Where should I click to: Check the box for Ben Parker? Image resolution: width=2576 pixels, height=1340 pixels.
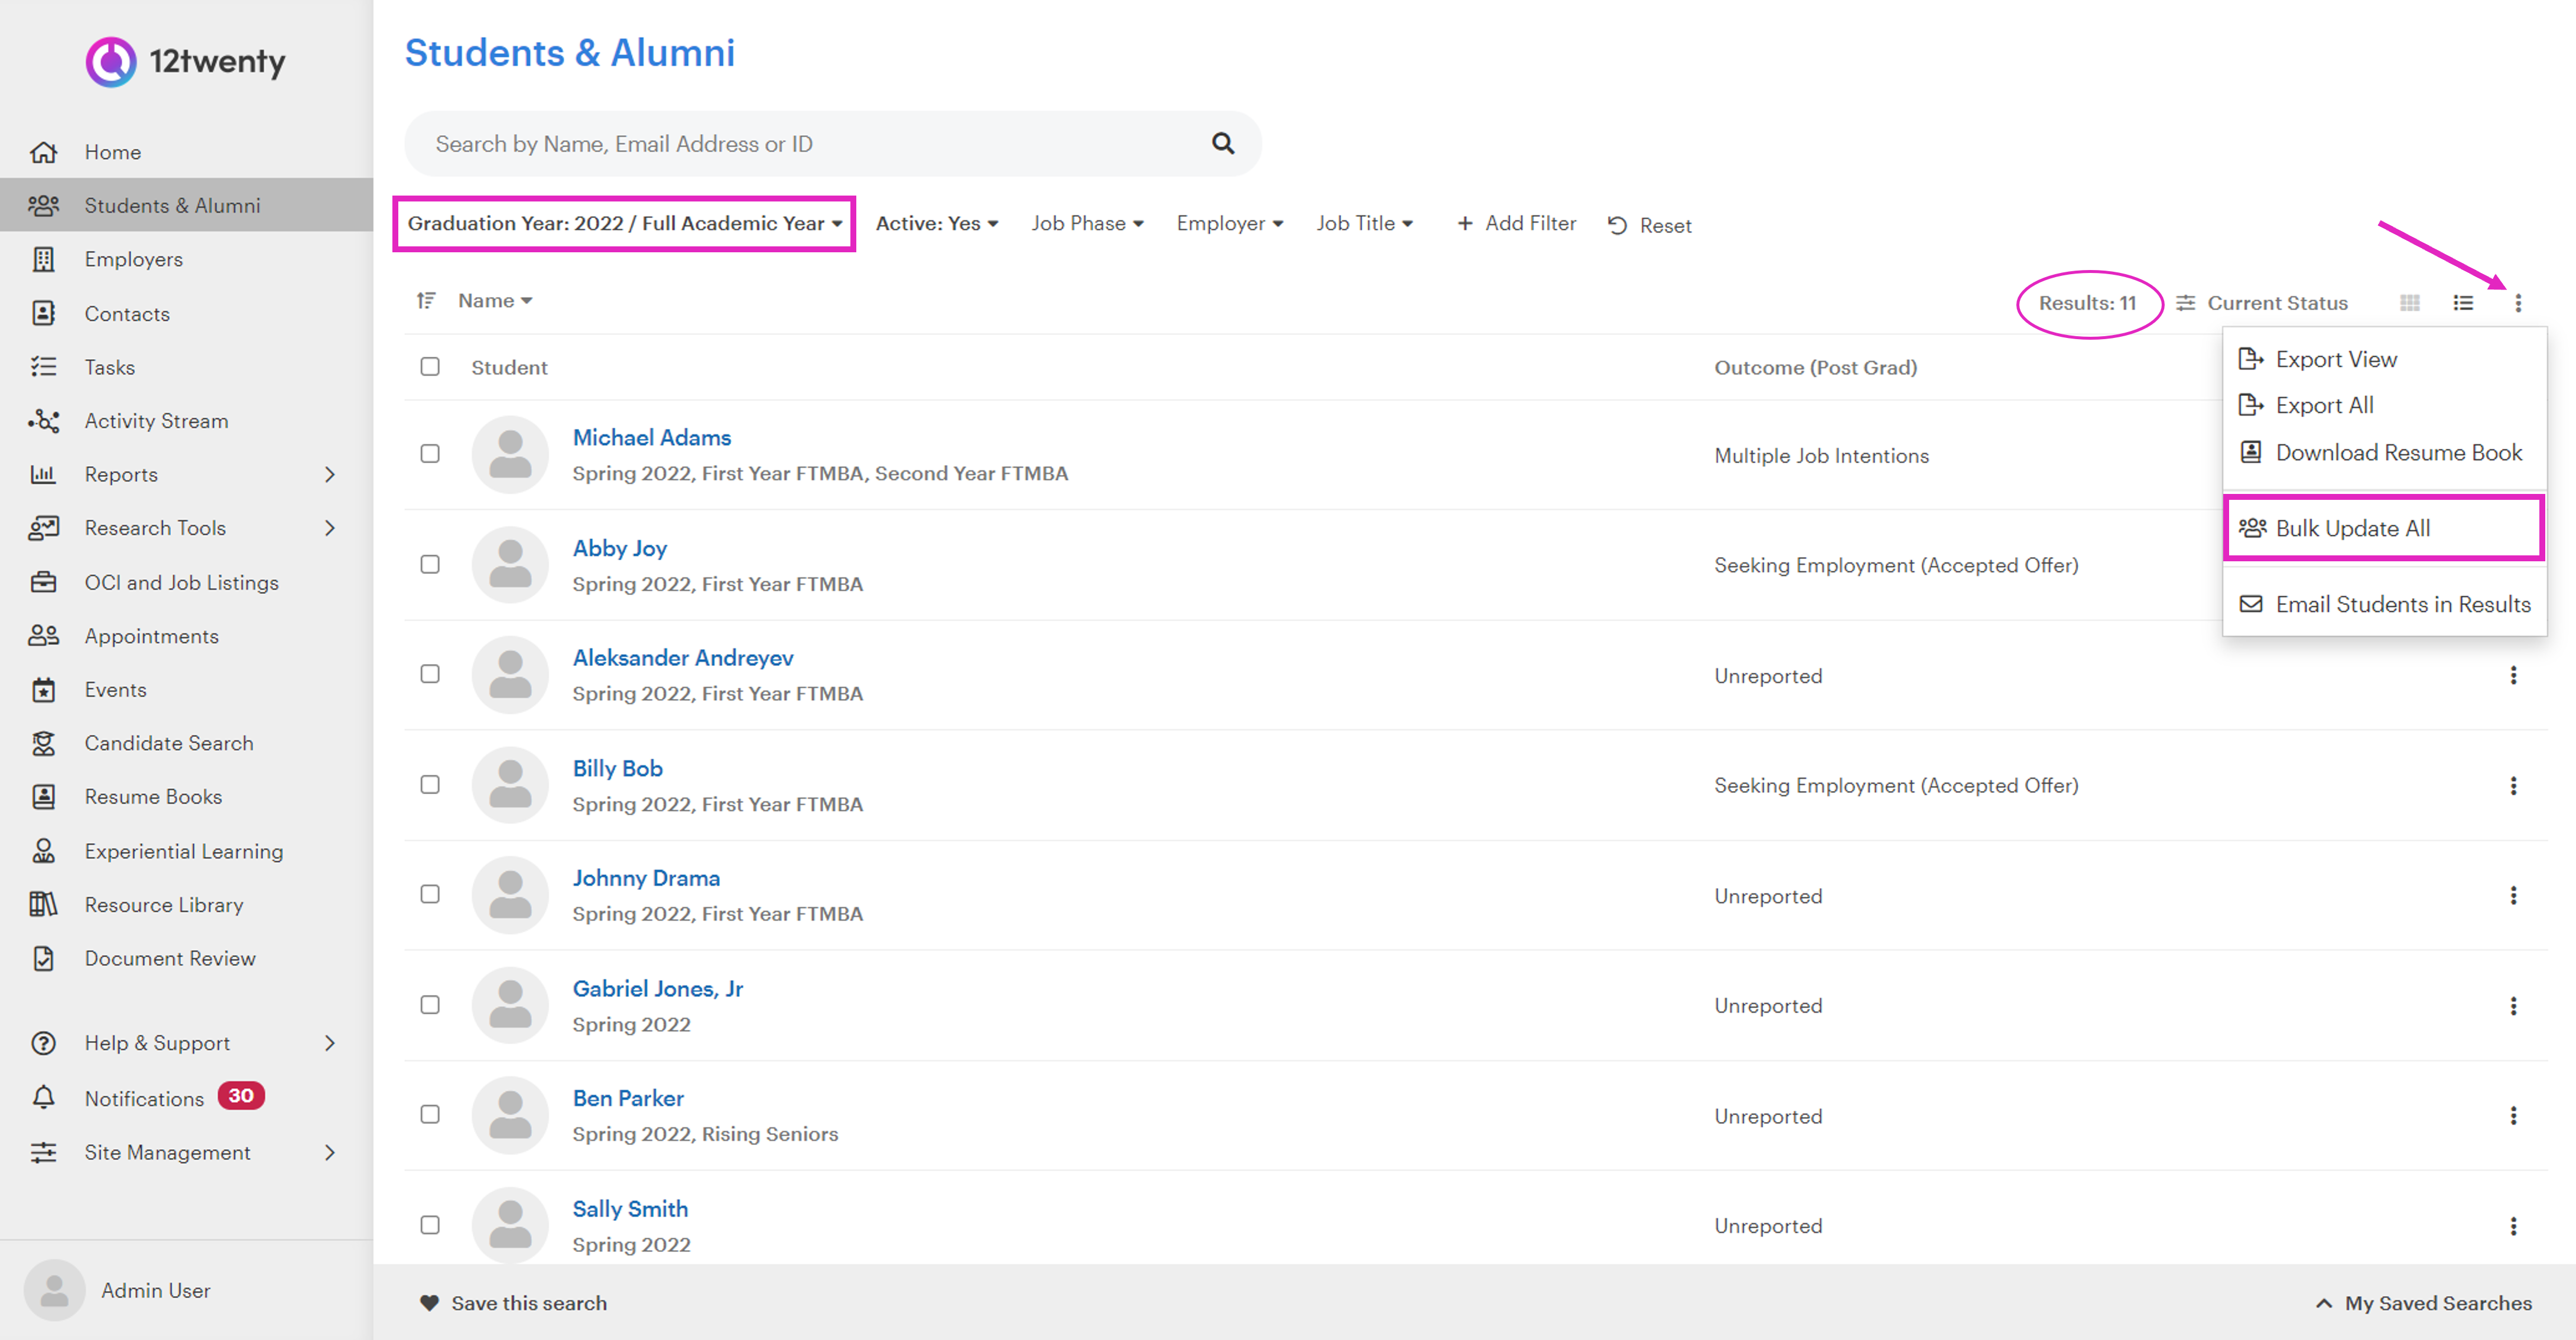430,1114
